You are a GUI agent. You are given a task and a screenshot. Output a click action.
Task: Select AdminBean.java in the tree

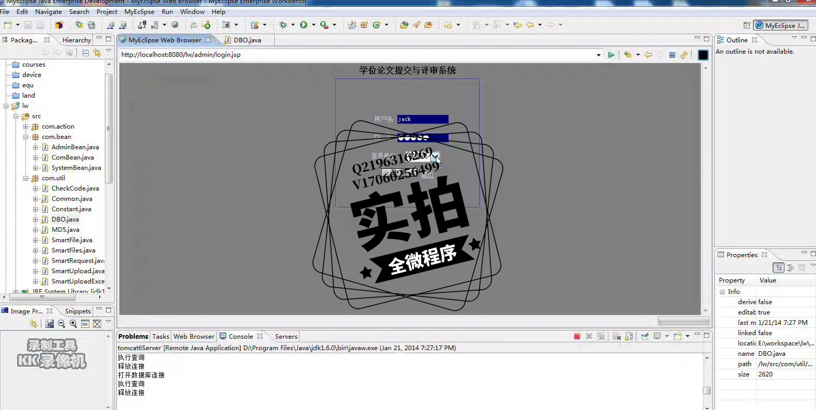coord(75,147)
